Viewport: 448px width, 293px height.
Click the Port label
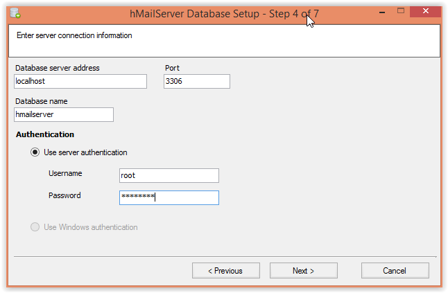[x=172, y=68]
